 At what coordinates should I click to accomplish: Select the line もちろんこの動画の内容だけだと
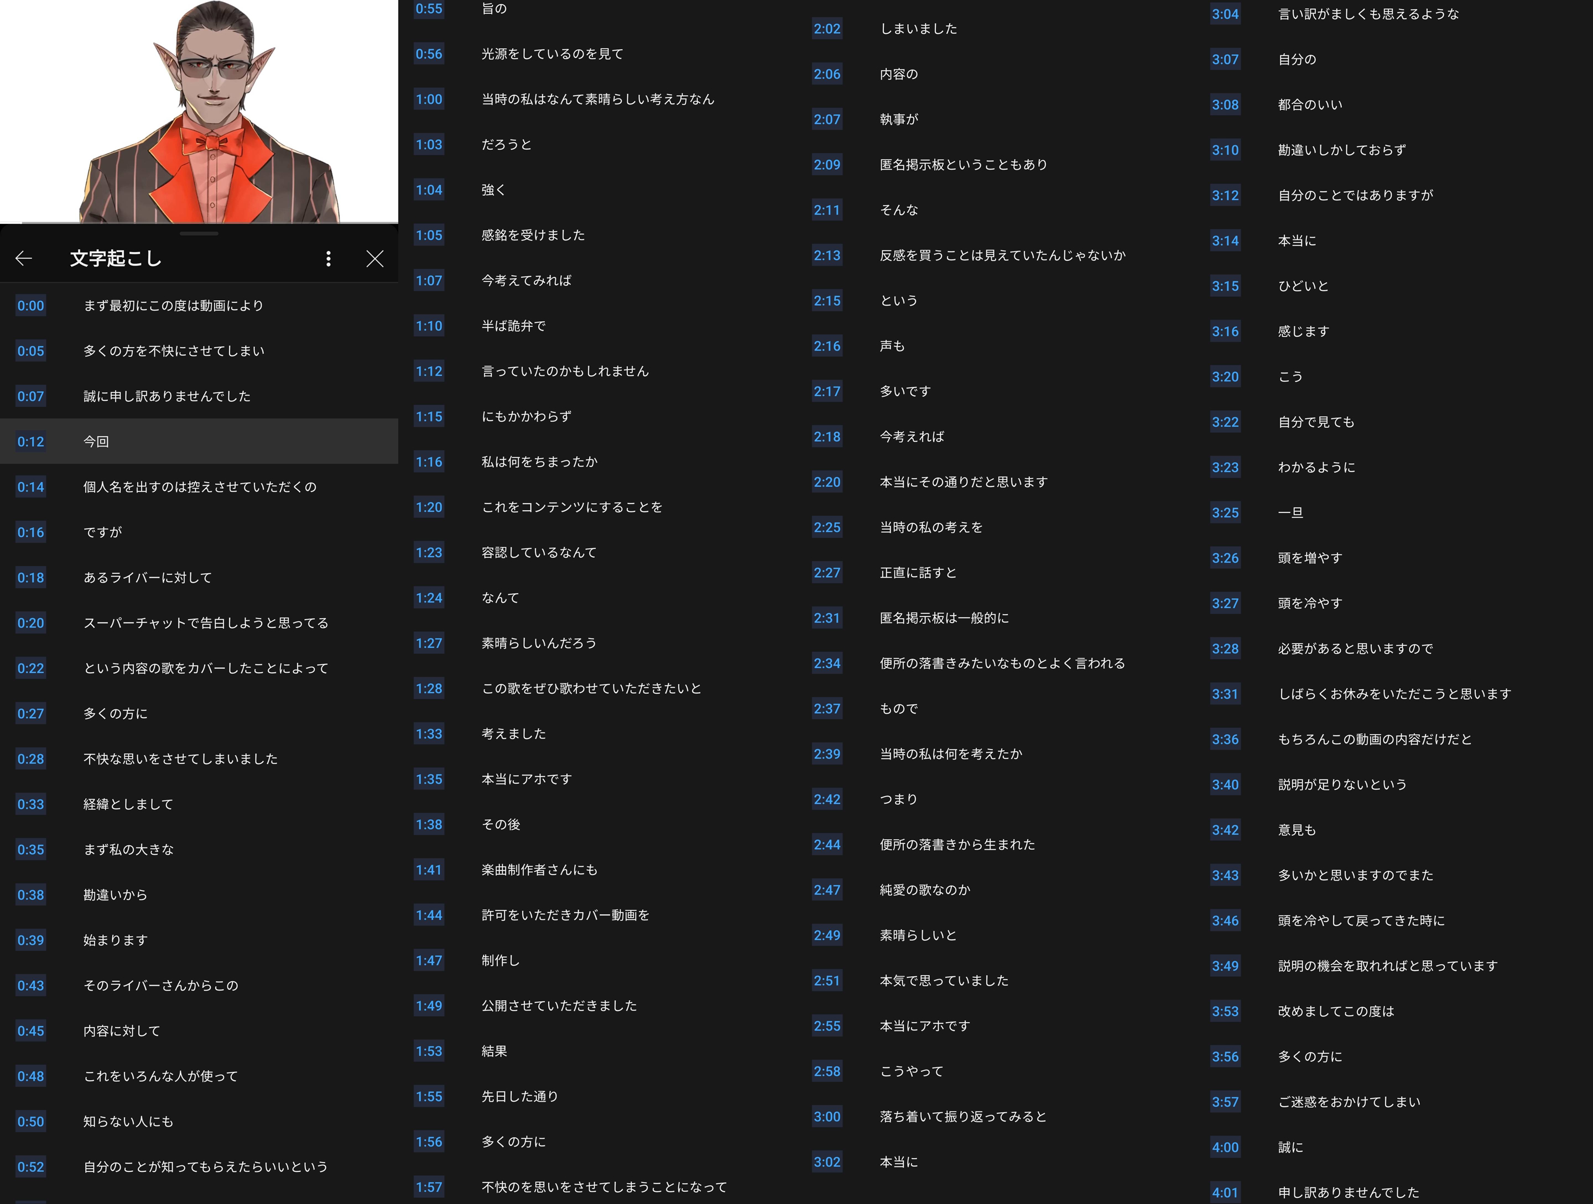click(1375, 740)
